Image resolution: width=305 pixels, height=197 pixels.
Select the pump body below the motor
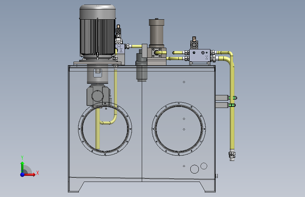click(98, 96)
